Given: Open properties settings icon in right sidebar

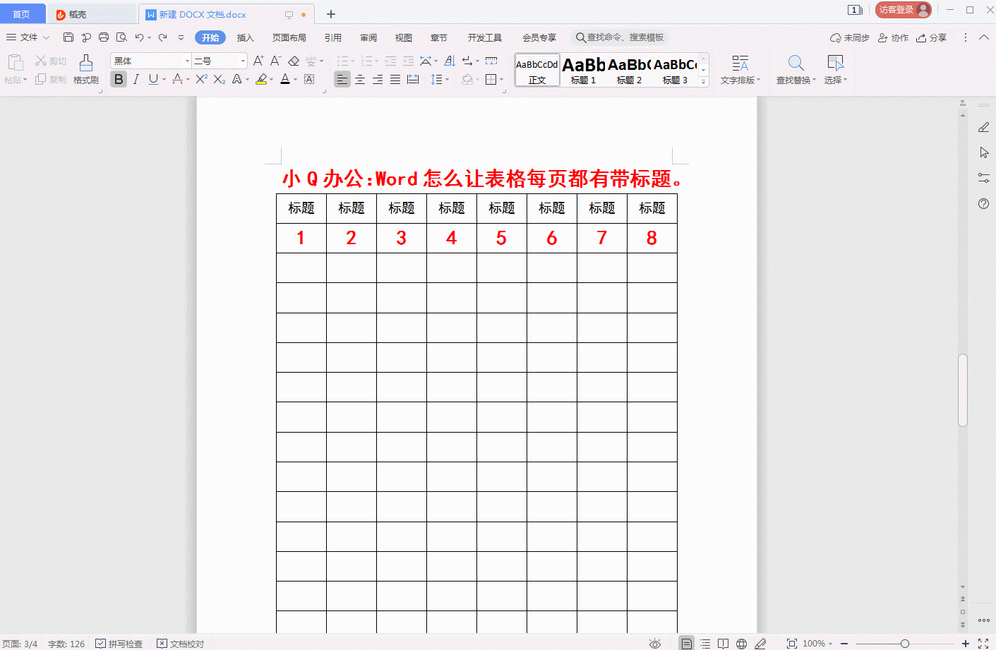Looking at the screenshot, I should pos(984,178).
